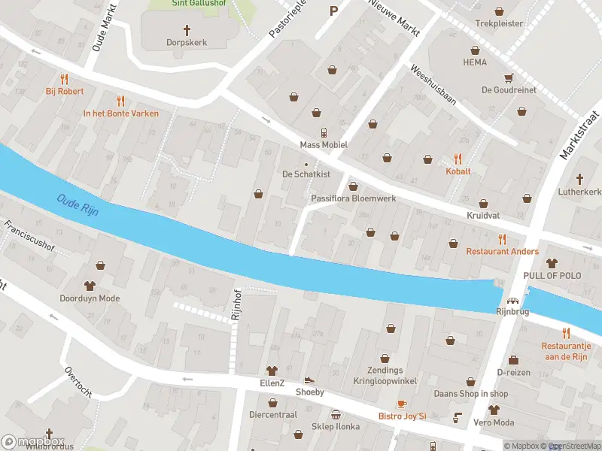602x451 pixels.
Task: Select the D-reizen briefcase icon
Action: [x=513, y=360]
